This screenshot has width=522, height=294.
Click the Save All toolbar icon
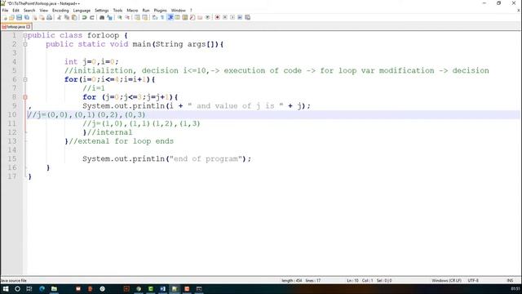click(27, 17)
